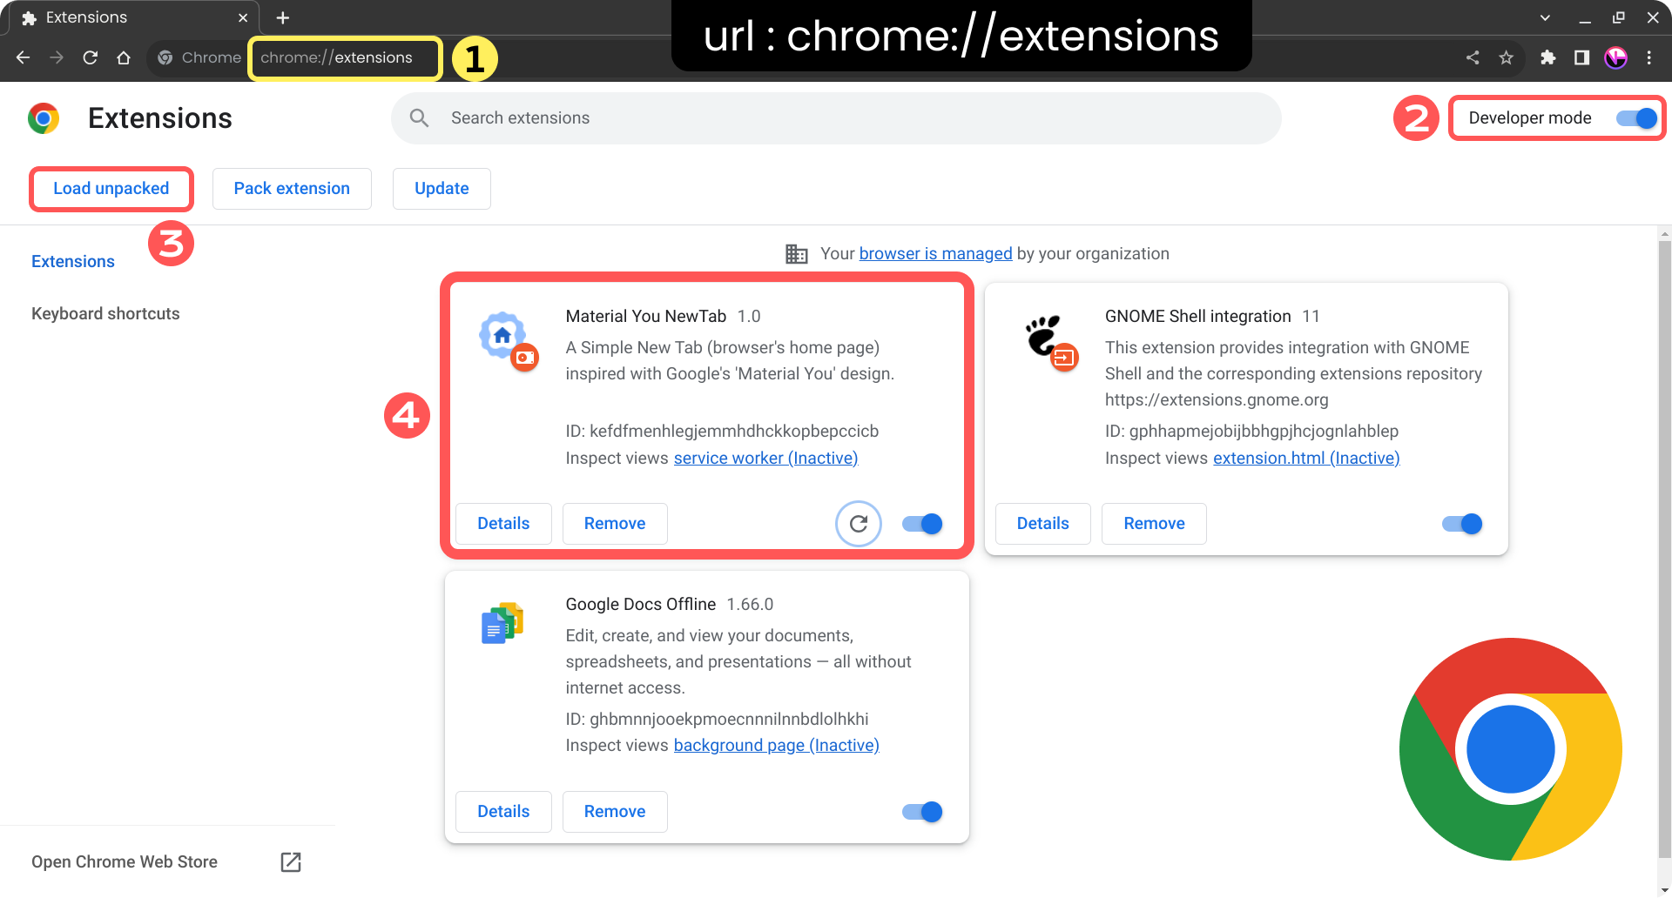Click the Search extensions field
Viewport: 1672px width, 898px height.
pos(836,118)
